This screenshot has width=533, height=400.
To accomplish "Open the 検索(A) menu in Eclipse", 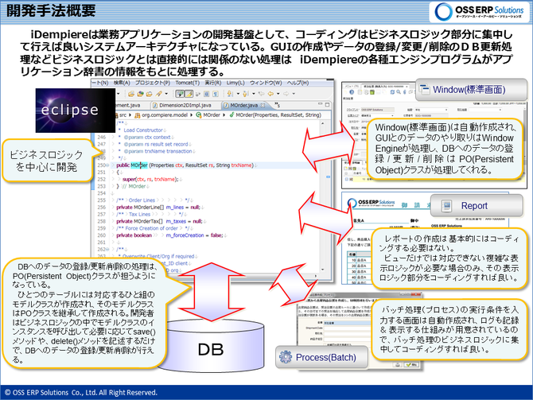I will [122, 83].
